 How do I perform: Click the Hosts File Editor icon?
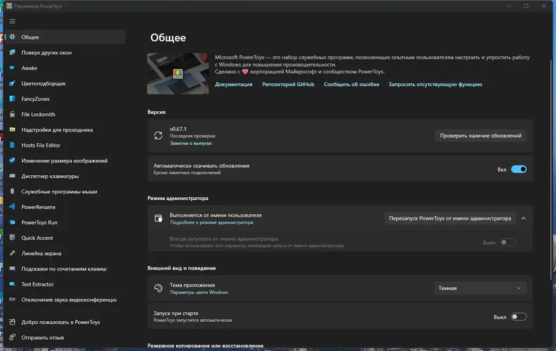(12, 145)
